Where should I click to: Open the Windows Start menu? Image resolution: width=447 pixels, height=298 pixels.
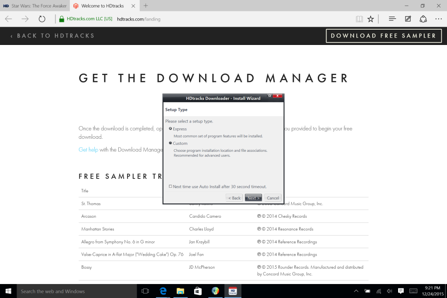click(8, 291)
